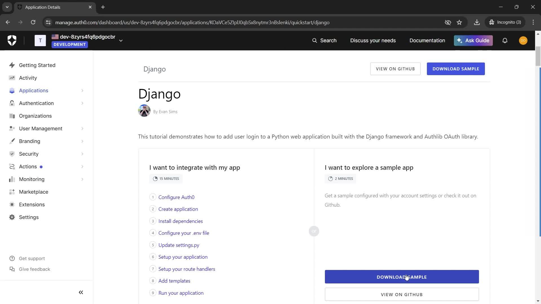The image size is (541, 304).
Task: Expand the Authentication submenu chevron
Action: click(82, 103)
